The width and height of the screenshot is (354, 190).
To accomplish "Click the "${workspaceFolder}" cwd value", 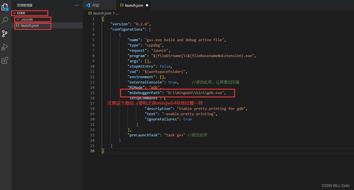I will coord(164,71).
